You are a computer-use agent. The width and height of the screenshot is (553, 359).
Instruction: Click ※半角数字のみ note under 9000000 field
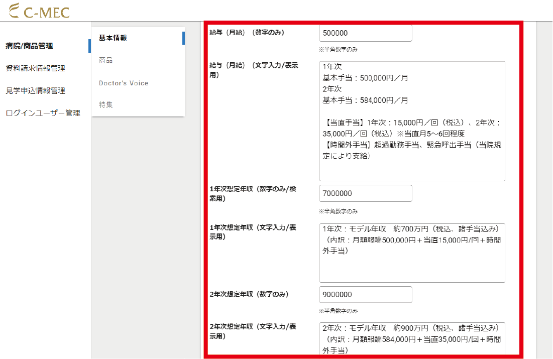point(339,311)
